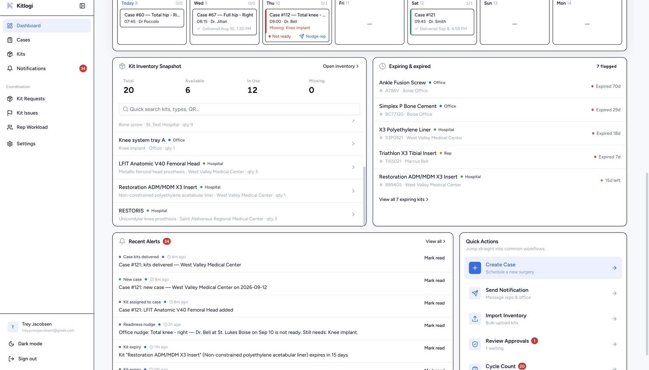Click the Sign out arrow icon

tap(11, 359)
